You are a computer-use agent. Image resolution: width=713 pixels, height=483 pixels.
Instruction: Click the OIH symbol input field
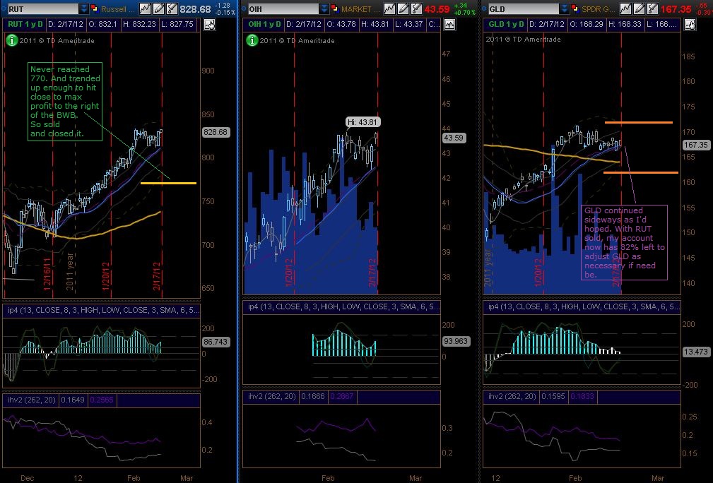click(x=283, y=8)
